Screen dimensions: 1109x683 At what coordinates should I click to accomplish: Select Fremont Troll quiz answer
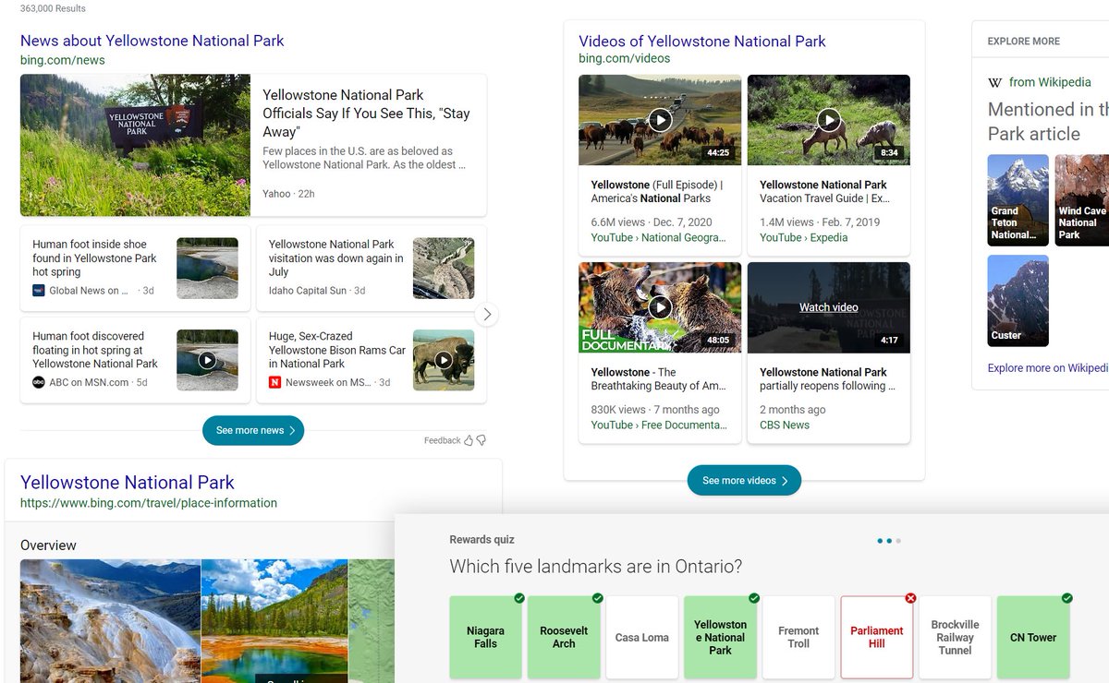point(798,637)
